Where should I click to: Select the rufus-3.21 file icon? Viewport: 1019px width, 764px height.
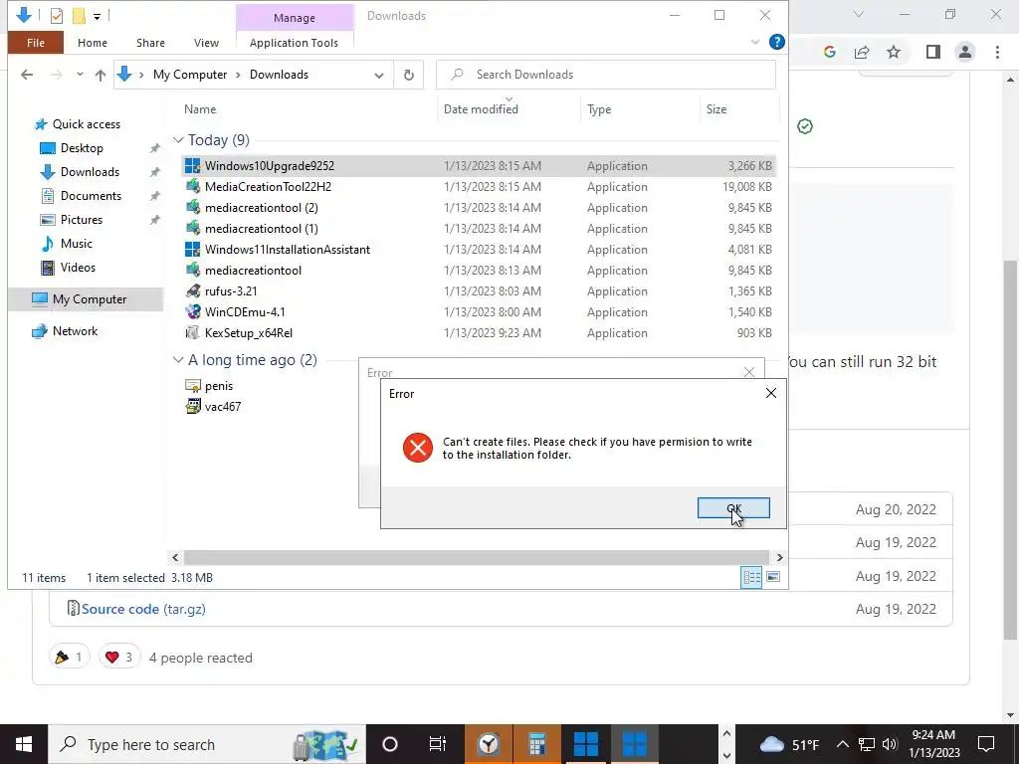[192, 291]
